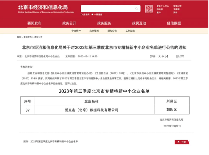The height and width of the screenshot is (155, 209).
Task: Open the 经信数据 main menu
Action: (174, 23)
